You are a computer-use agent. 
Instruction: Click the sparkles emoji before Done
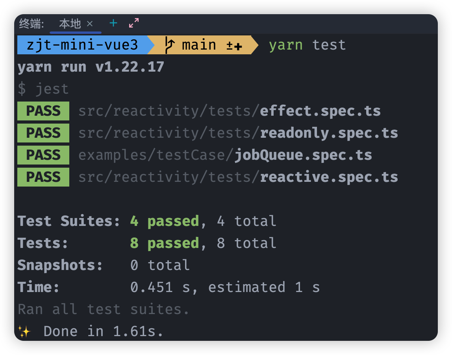[x=24, y=331]
